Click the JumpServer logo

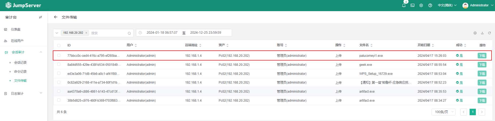(23, 5)
